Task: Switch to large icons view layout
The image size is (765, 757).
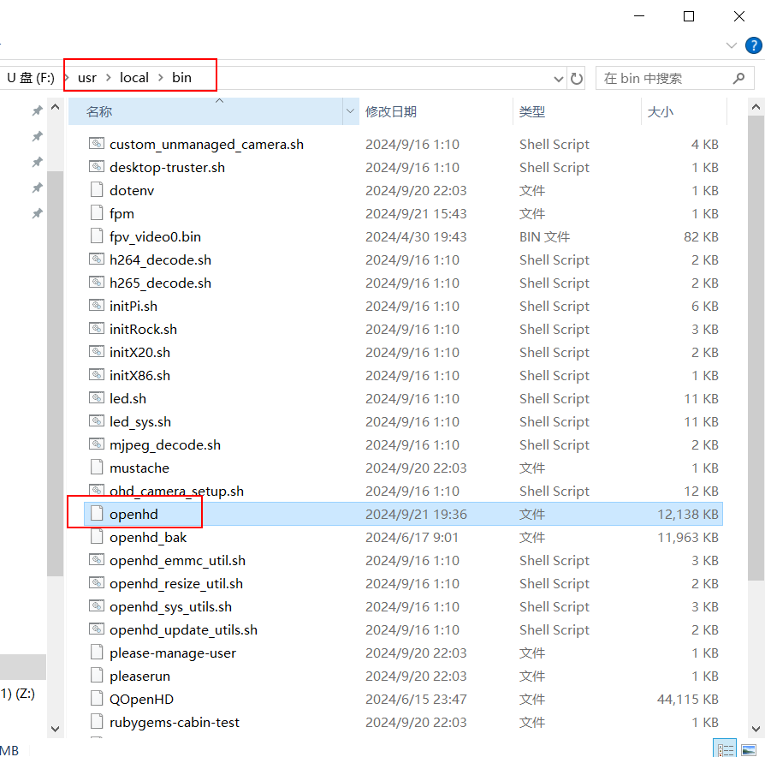Action: 749,749
